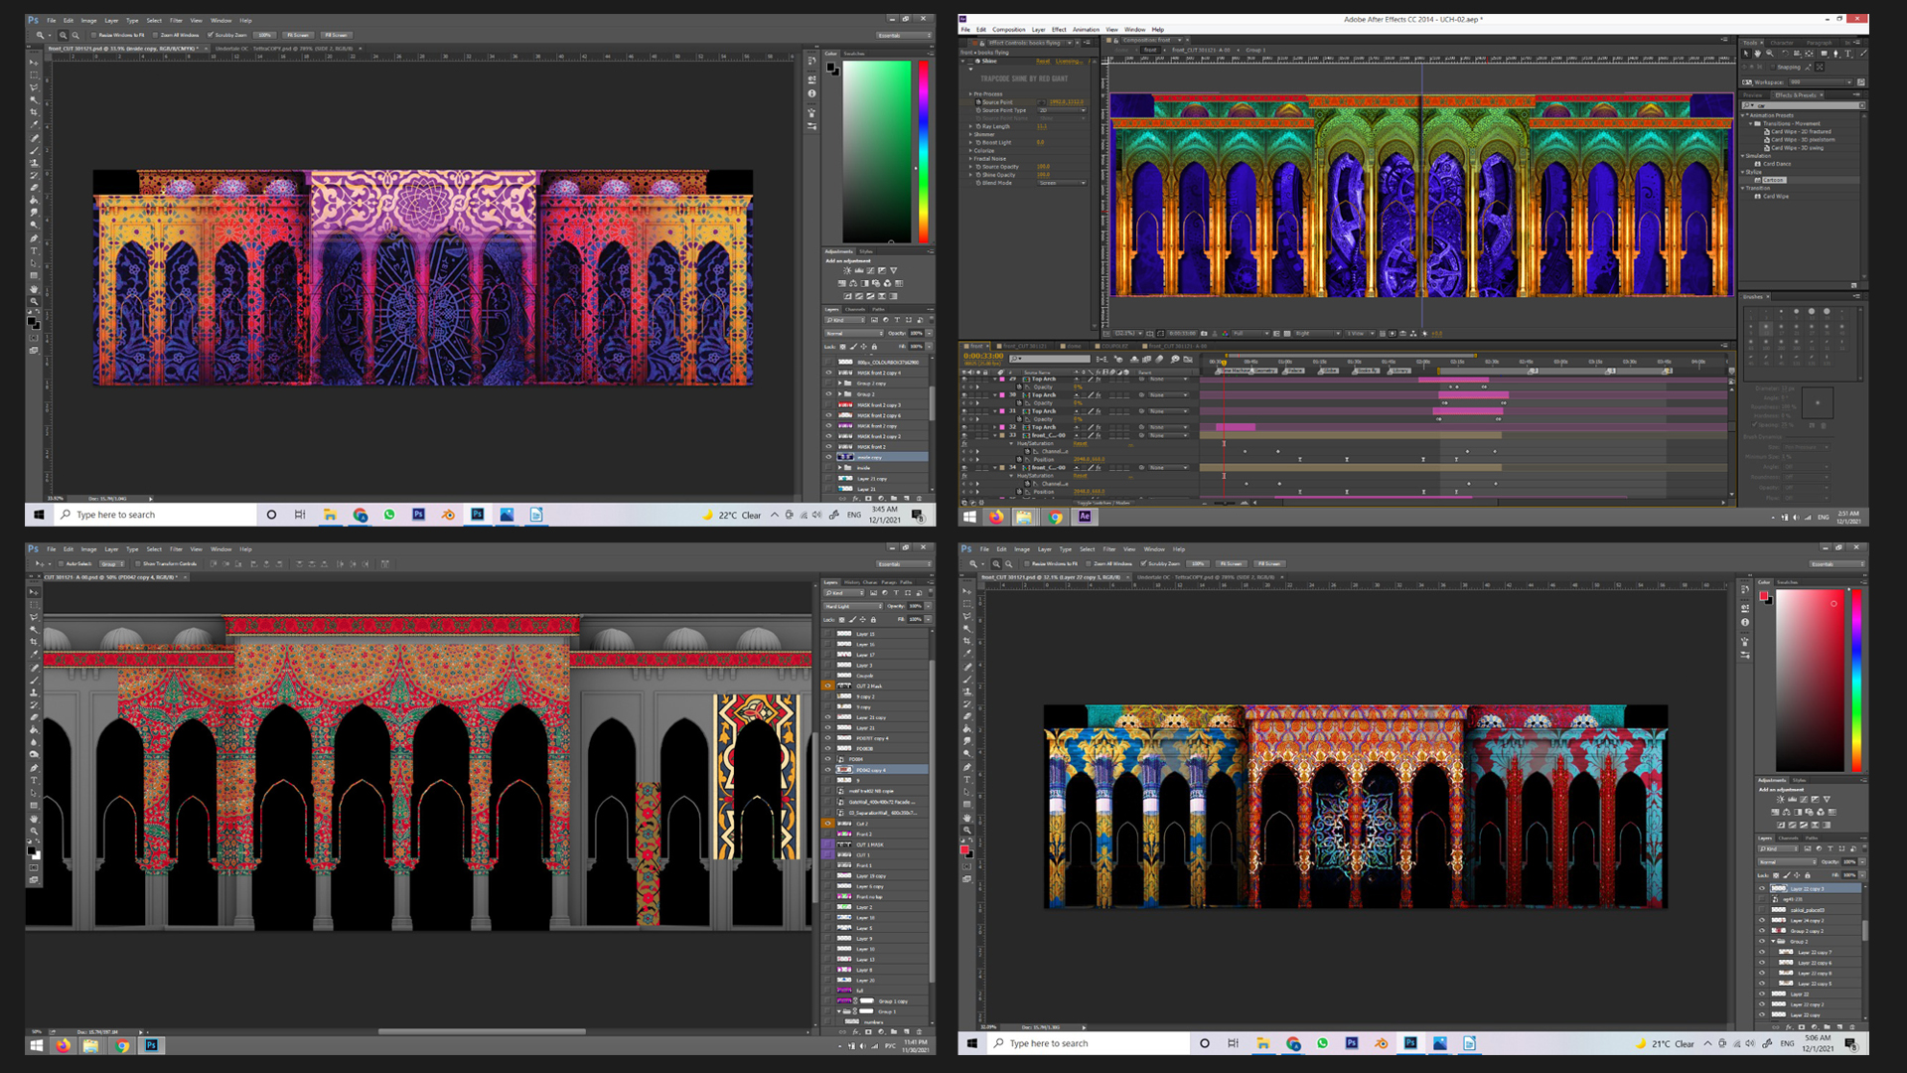Viewport: 1907px width, 1073px height.
Task: Open the After Effects icon in the taskbar
Action: [1085, 517]
